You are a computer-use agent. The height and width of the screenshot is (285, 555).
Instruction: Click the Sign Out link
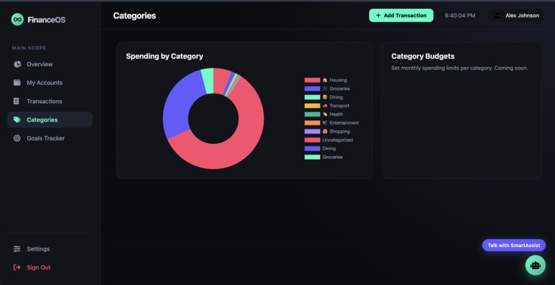(x=50, y=267)
